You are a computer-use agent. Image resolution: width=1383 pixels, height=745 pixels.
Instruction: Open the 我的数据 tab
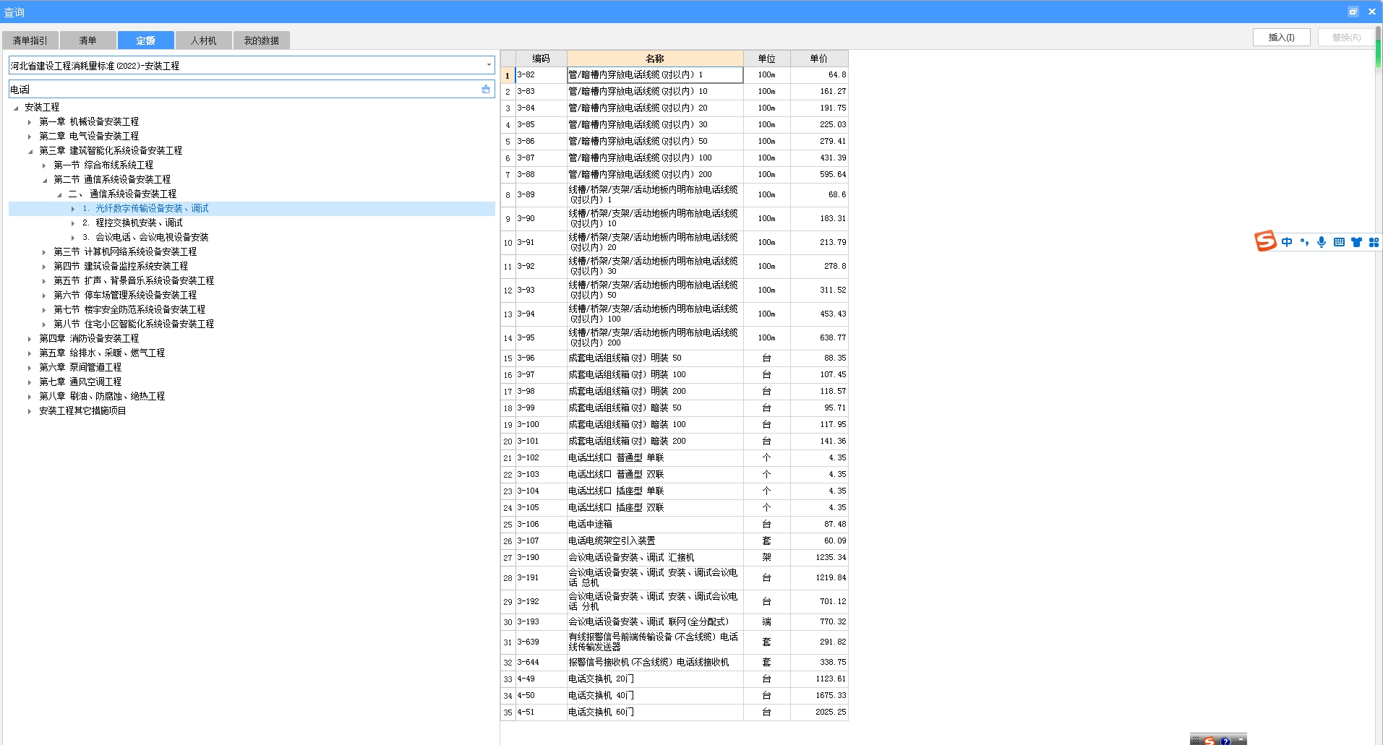click(261, 40)
